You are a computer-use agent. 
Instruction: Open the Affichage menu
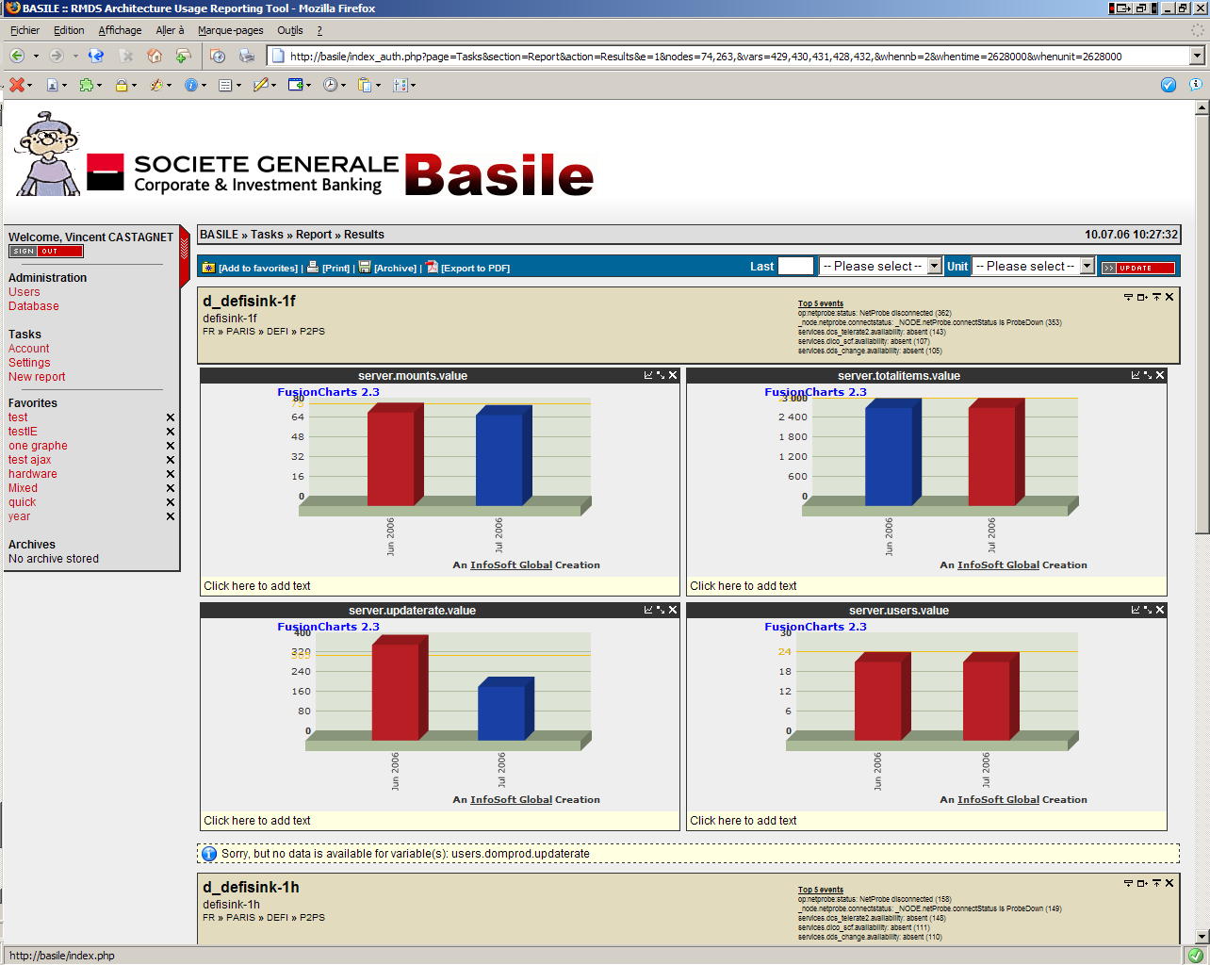[120, 30]
